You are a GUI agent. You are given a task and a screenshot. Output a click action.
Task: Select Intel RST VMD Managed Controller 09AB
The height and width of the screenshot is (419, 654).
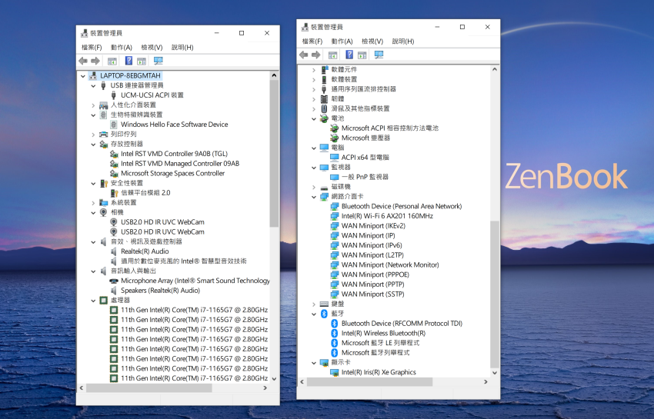pyautogui.click(x=180, y=164)
